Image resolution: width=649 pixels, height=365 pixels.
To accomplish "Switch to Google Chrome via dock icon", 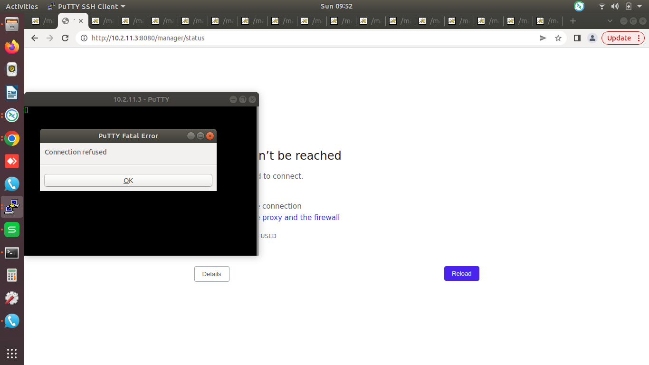I will click(x=12, y=138).
